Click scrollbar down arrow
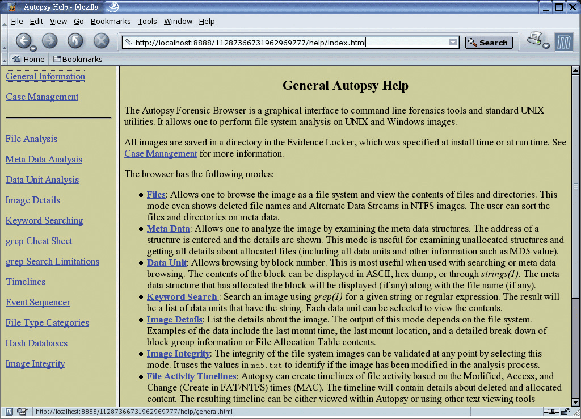 pyautogui.click(x=575, y=402)
